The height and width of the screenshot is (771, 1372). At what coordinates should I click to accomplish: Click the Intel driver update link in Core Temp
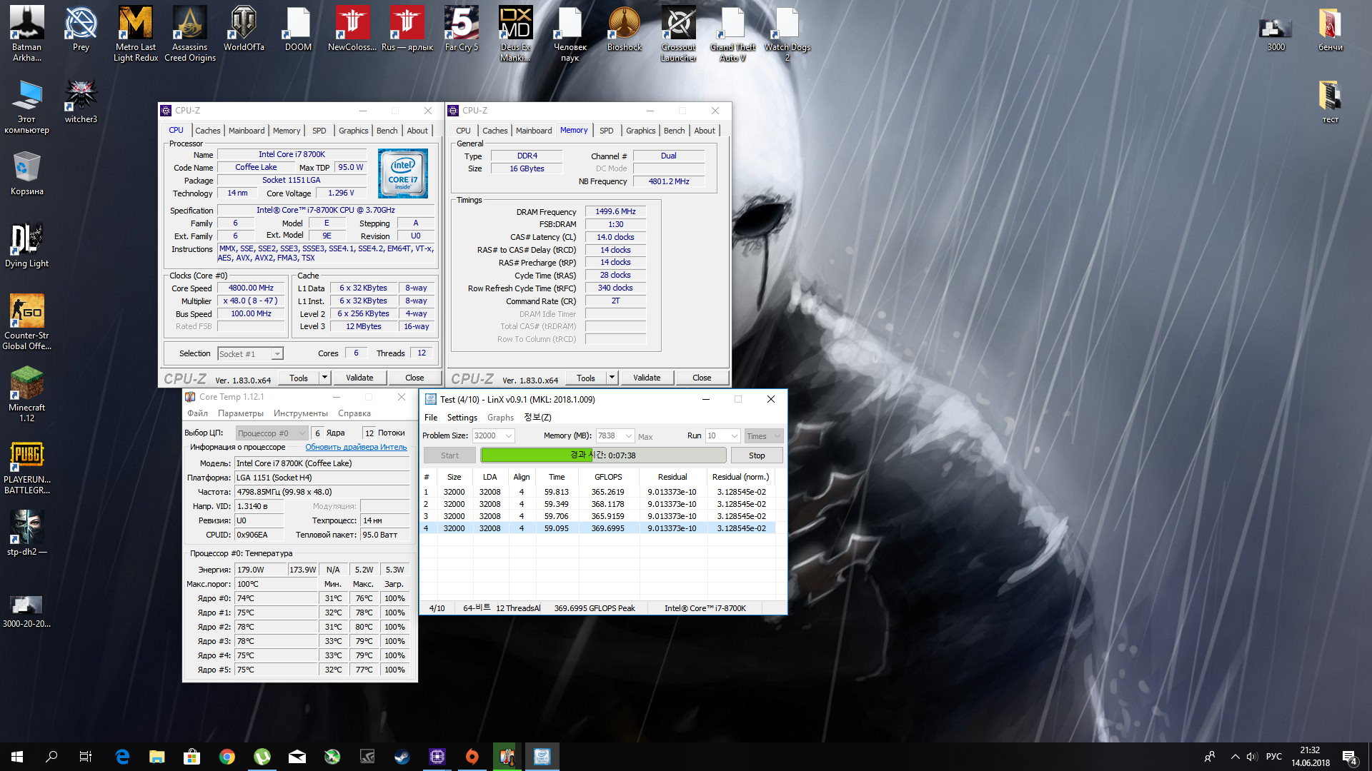coord(356,447)
